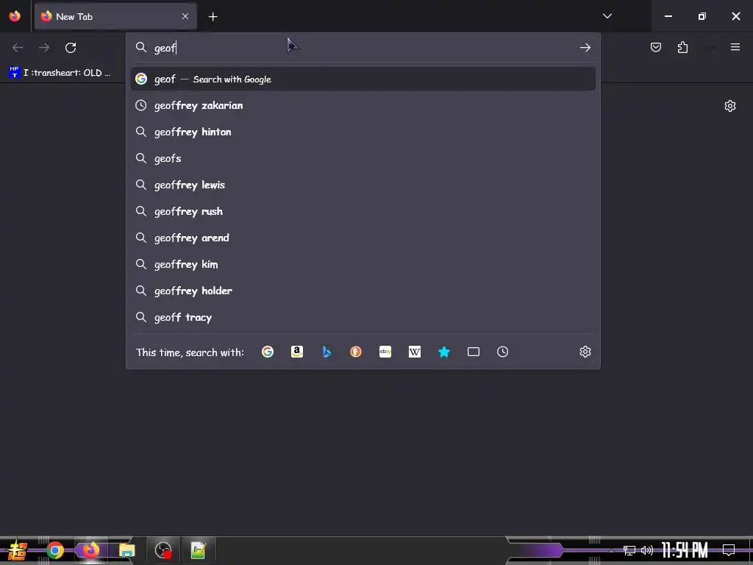Click into the address bar text field

tap(363, 48)
